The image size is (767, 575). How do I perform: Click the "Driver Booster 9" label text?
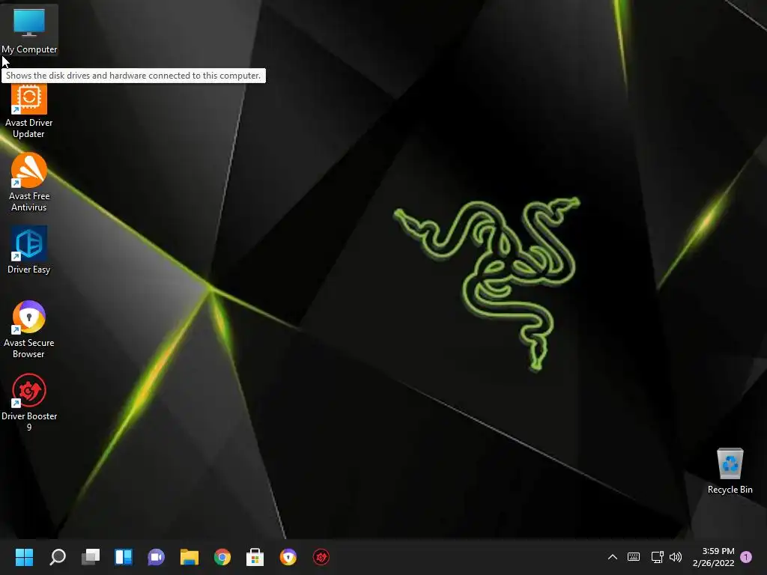coord(29,422)
